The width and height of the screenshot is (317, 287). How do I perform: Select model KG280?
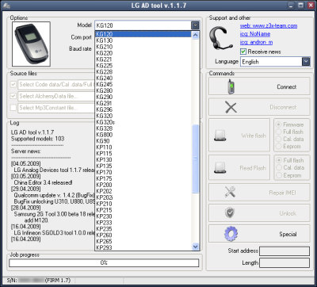click(x=143, y=90)
